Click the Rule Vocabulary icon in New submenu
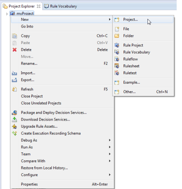 [x=117, y=52]
